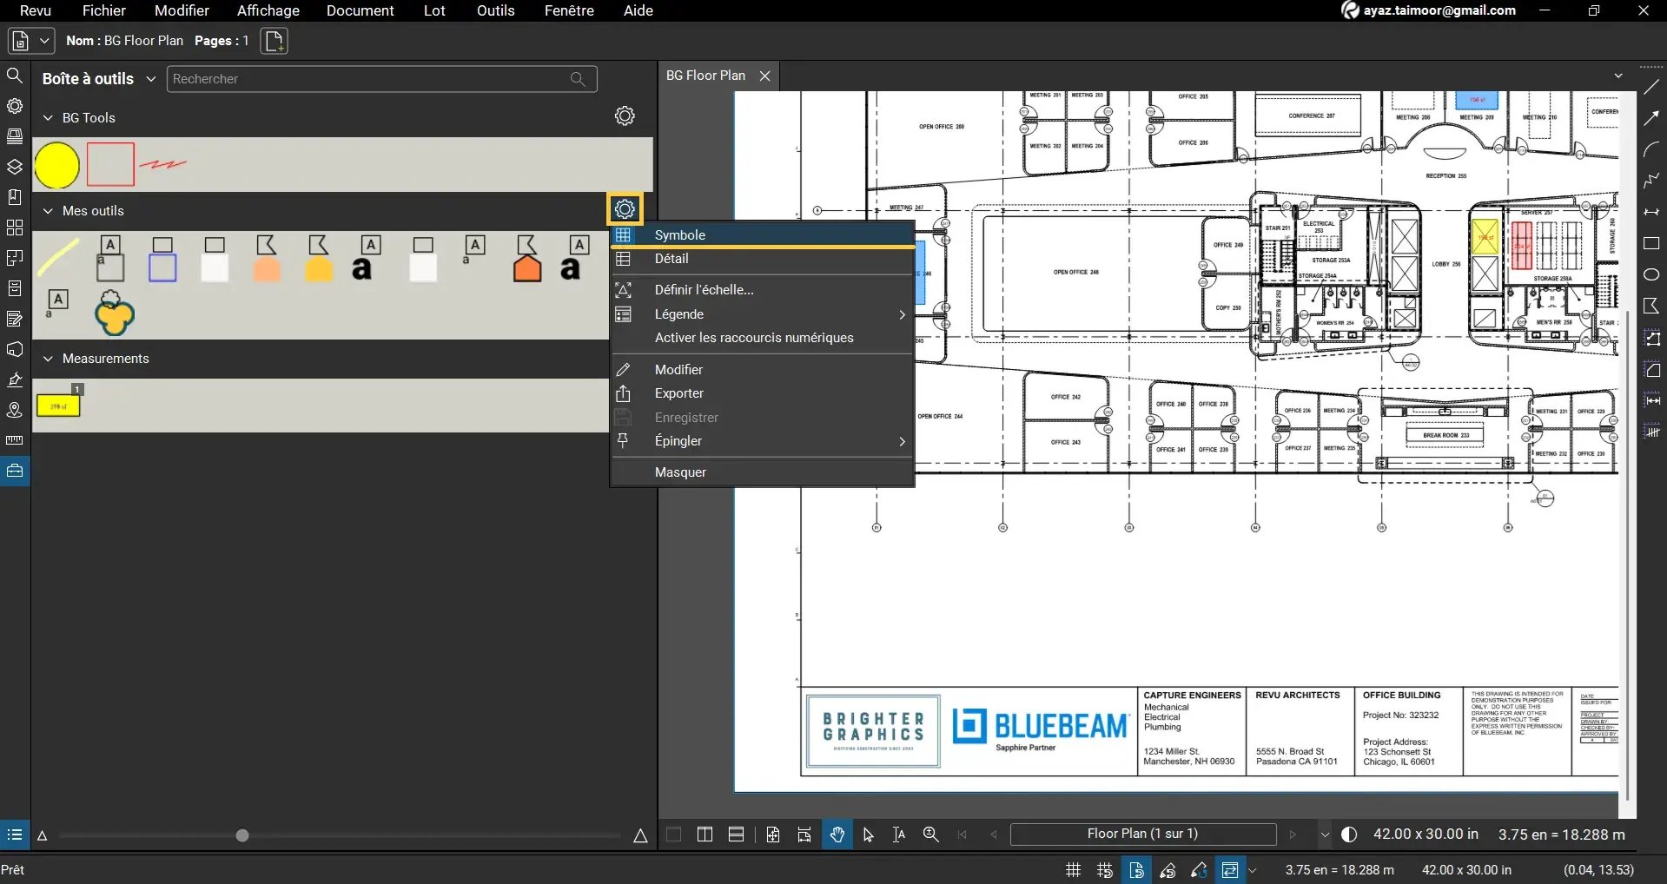Toggle single-page view mode

pyautogui.click(x=673, y=835)
